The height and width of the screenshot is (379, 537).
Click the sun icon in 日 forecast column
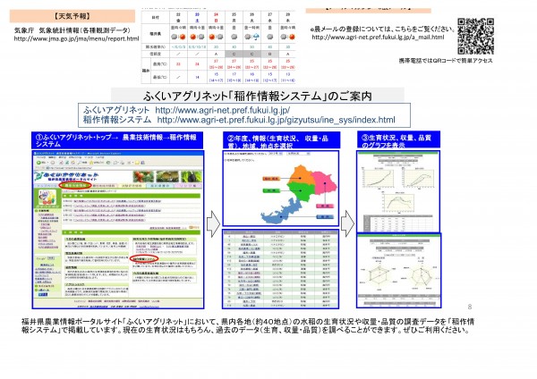coord(212,37)
